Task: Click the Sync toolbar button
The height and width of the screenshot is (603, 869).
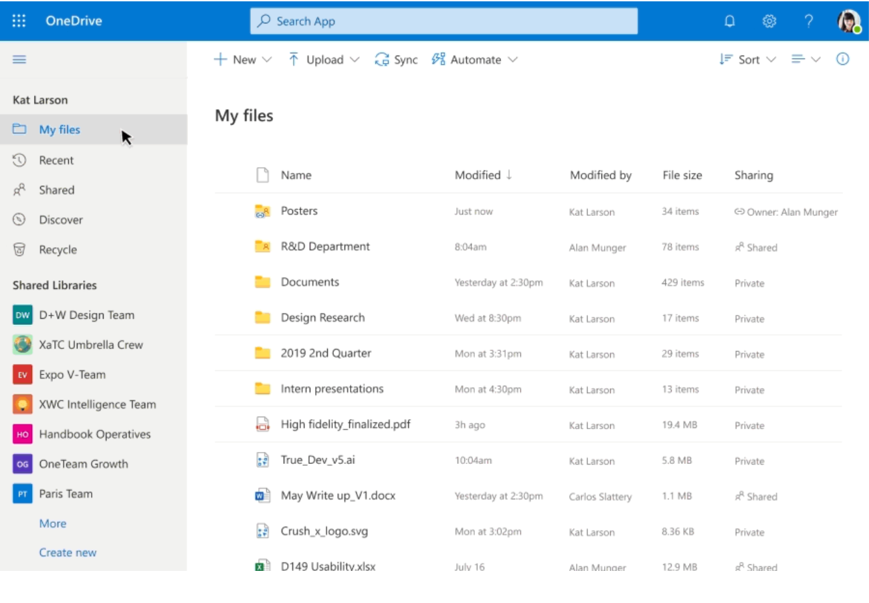Action: (396, 59)
